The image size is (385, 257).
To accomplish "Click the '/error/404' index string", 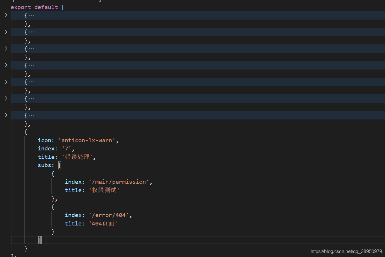I will [109, 215].
